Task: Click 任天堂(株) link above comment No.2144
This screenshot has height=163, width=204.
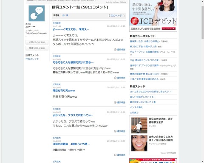Action: (x=57, y=23)
